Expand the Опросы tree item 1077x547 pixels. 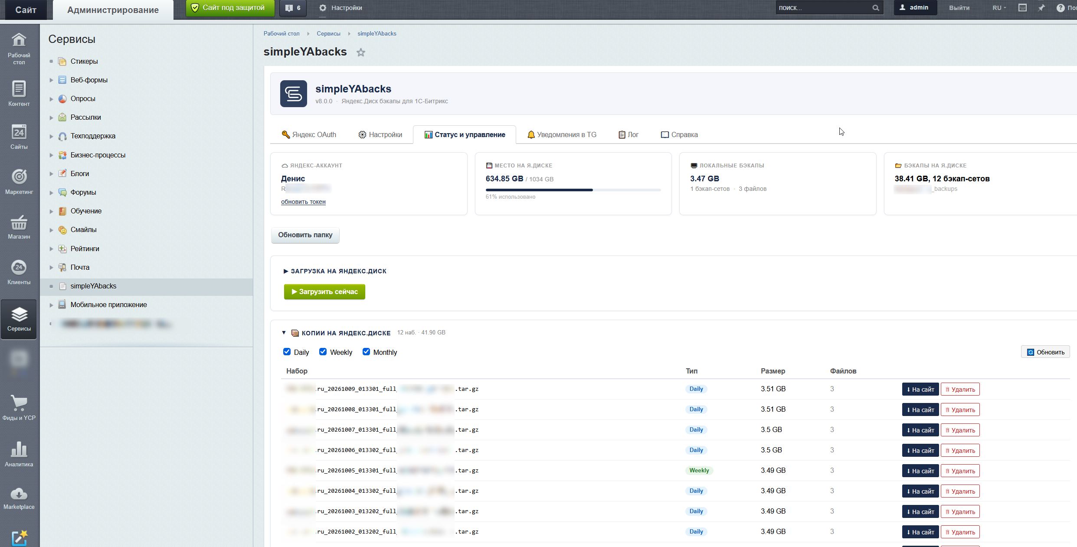coord(51,99)
